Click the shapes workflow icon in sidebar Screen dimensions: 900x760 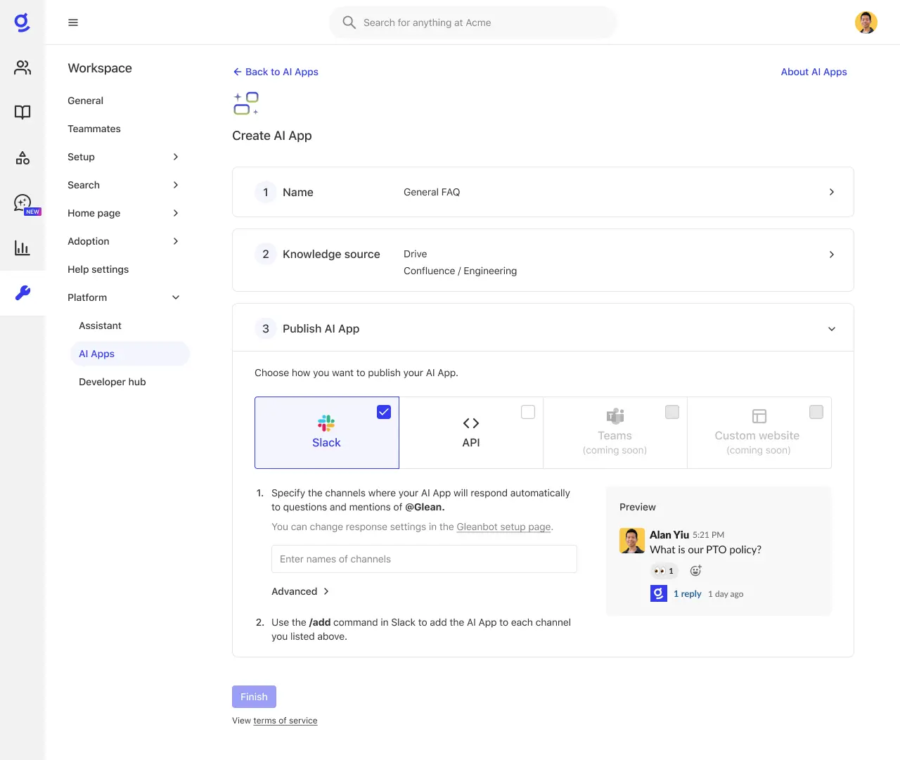(x=22, y=157)
